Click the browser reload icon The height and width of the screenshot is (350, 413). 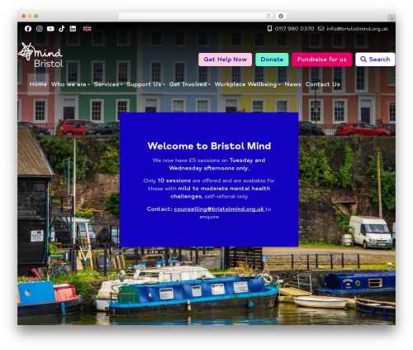[268, 16]
